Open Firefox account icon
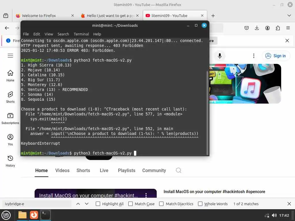The height and width of the screenshot is (221, 295). tap(267, 28)
